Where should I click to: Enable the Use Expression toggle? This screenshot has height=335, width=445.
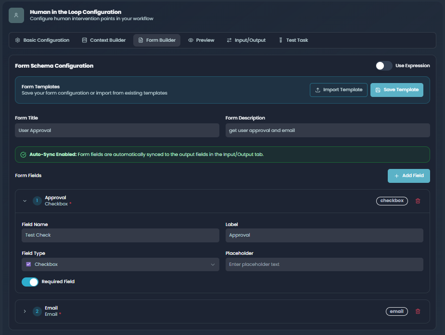coord(384,65)
